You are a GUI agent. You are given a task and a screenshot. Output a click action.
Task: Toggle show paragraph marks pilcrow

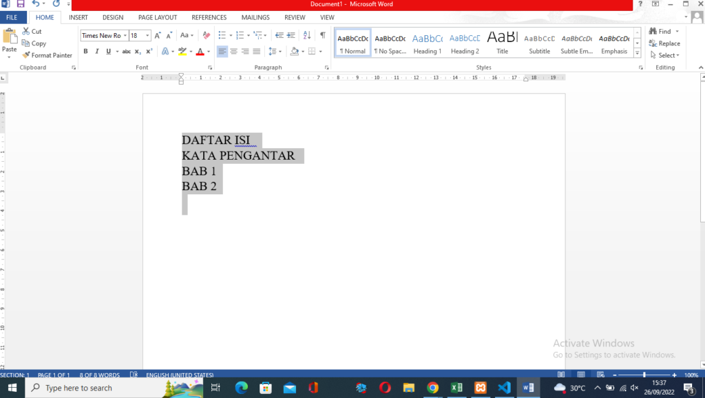coord(322,35)
